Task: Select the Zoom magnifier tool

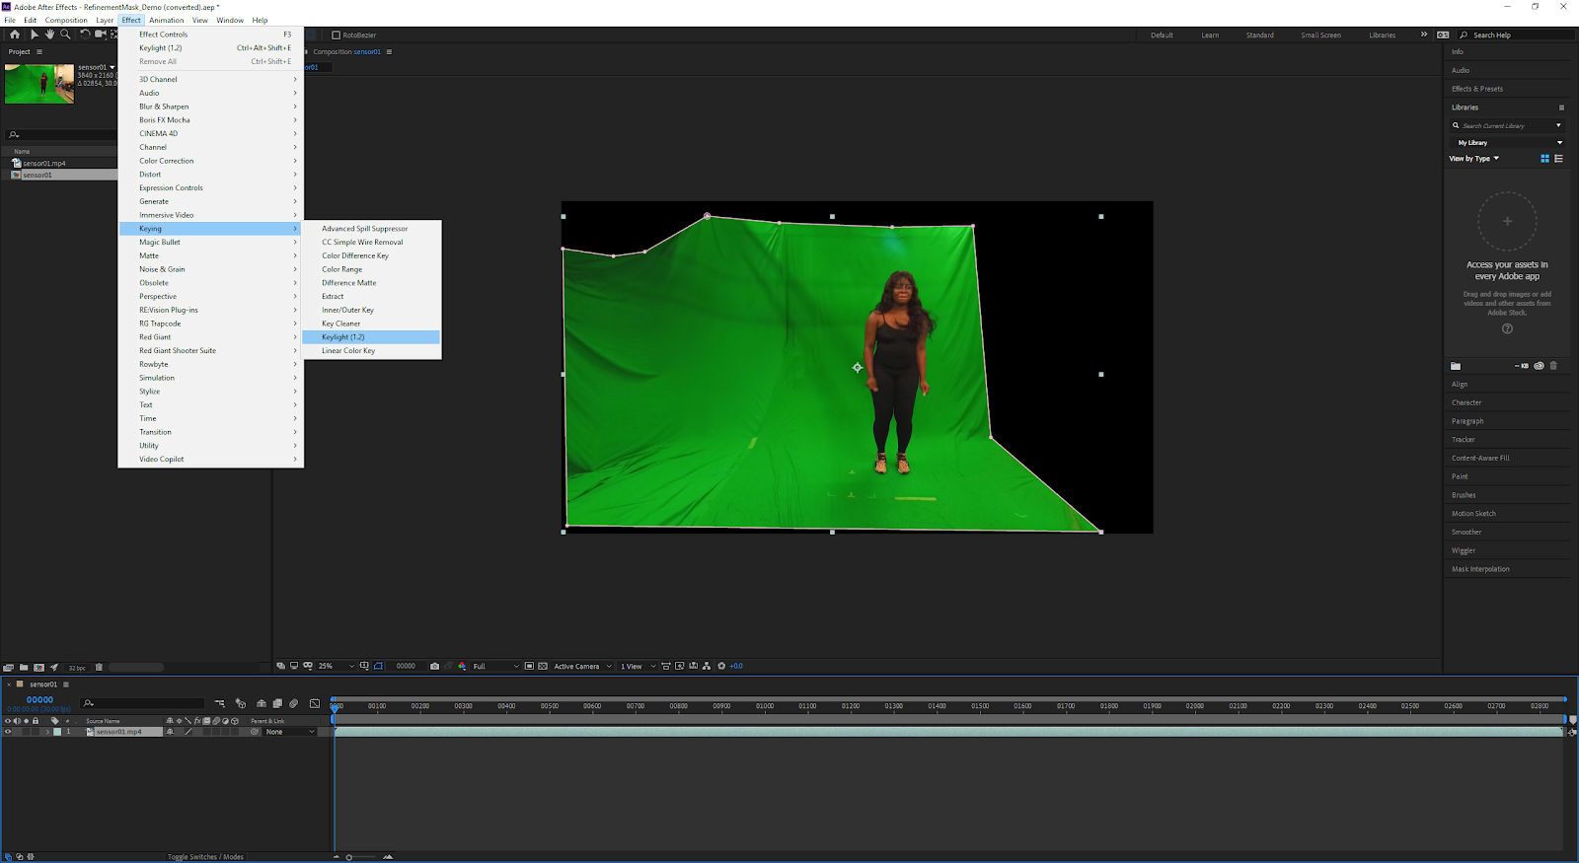Action: click(66, 35)
